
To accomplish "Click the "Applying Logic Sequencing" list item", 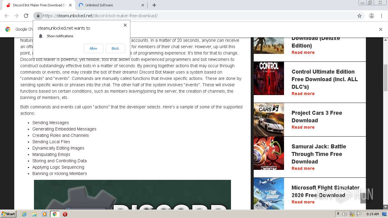I will pyautogui.click(x=58, y=167).
